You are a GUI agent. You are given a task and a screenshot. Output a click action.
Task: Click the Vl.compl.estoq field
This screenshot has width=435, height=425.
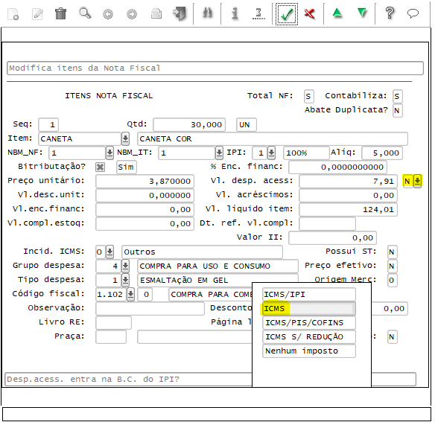[145, 224]
